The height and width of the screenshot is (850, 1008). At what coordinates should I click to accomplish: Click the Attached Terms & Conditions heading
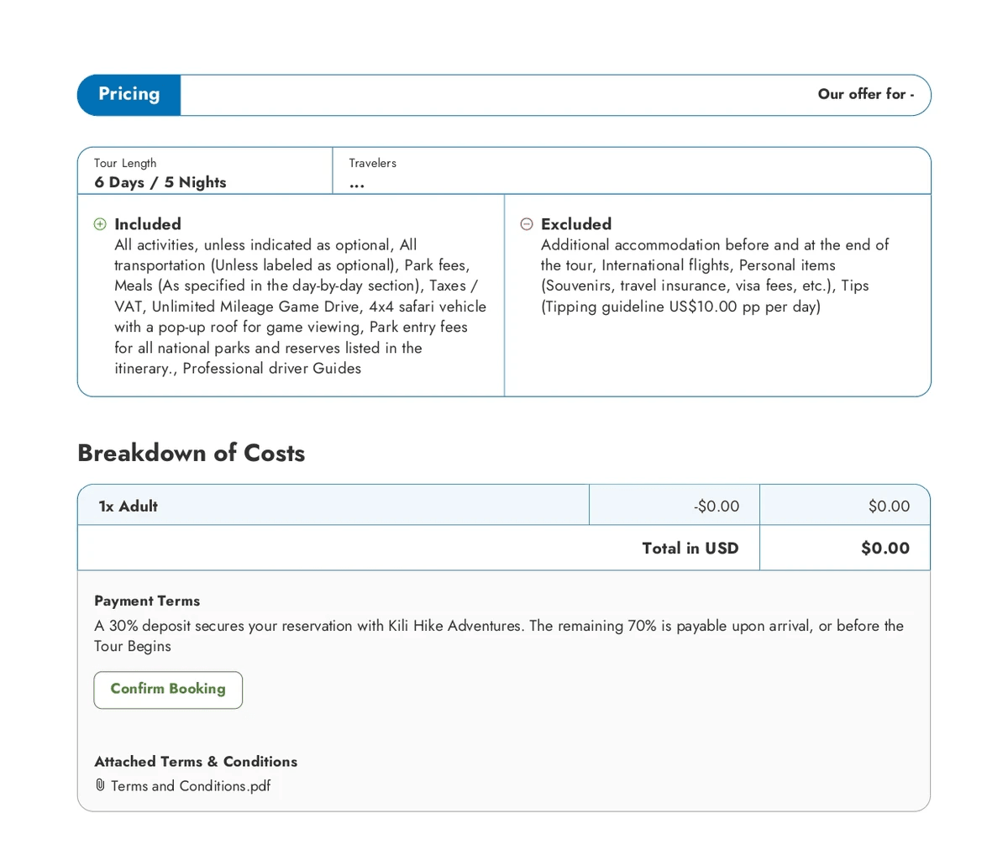tap(196, 761)
